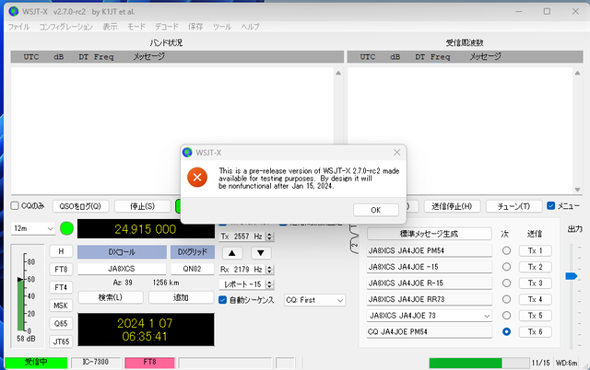The image size is (590, 370).
Task: Click the WSJT-X globe icon in title bar
Action: tap(14, 12)
